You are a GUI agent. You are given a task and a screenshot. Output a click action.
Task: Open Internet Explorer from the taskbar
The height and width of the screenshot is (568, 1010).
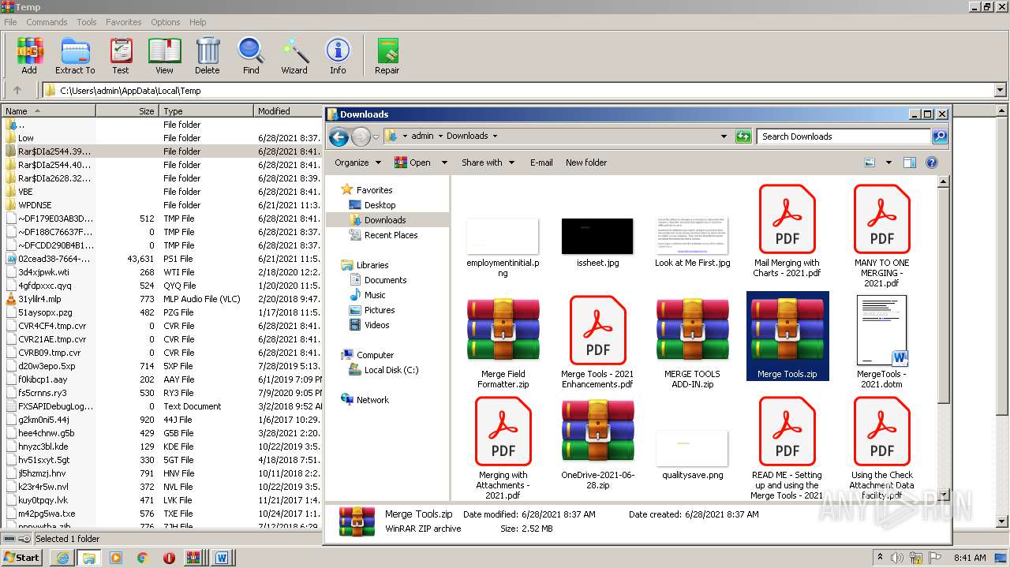point(62,558)
